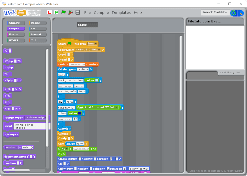The image size is (247, 176).
Task: Click the dark blue colour swatch
Action: click(x=80, y=113)
